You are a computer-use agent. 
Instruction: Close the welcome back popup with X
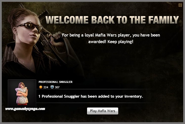(x=180, y=5)
